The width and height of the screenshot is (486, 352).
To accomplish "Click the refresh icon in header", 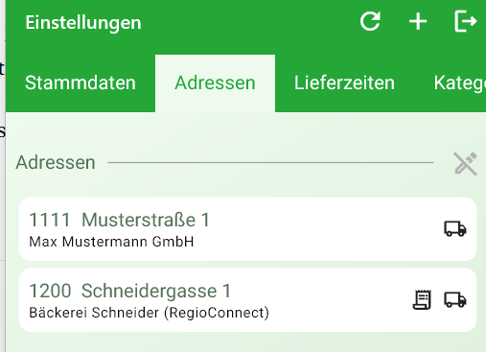I will pyautogui.click(x=370, y=22).
